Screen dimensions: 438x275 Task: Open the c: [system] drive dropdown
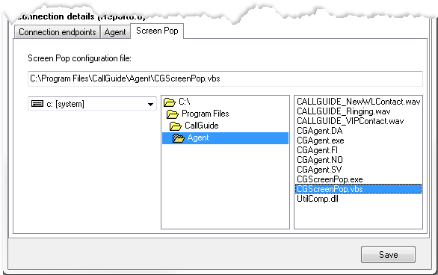[150, 105]
